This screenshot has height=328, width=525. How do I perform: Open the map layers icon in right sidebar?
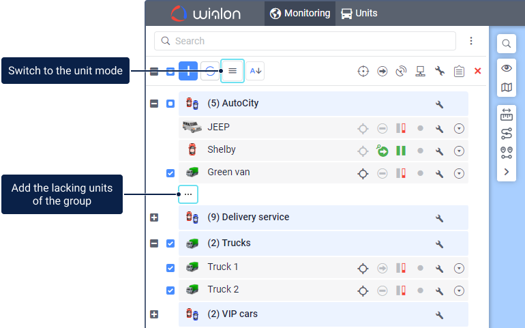pyautogui.click(x=506, y=87)
